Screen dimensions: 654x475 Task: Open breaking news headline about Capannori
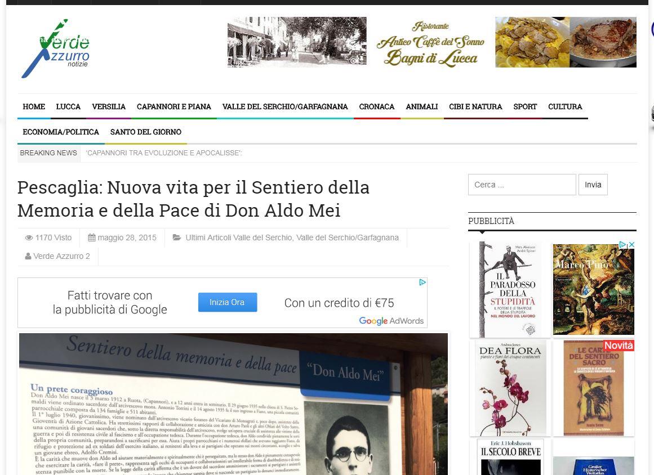click(164, 153)
